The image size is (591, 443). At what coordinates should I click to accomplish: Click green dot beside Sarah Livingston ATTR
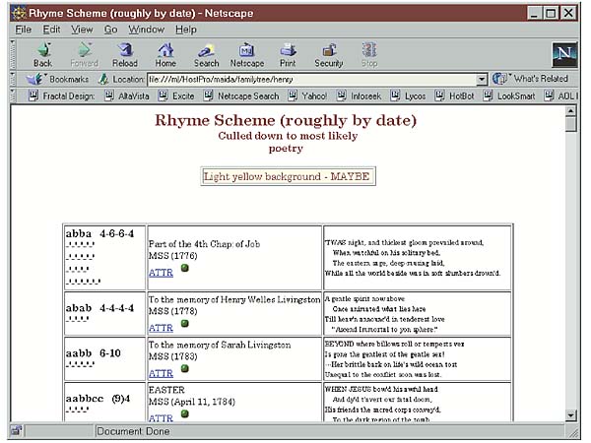click(x=185, y=368)
